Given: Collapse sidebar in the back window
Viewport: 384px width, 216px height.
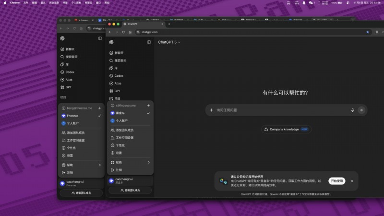Looking at the screenshot, I should coord(100,38).
